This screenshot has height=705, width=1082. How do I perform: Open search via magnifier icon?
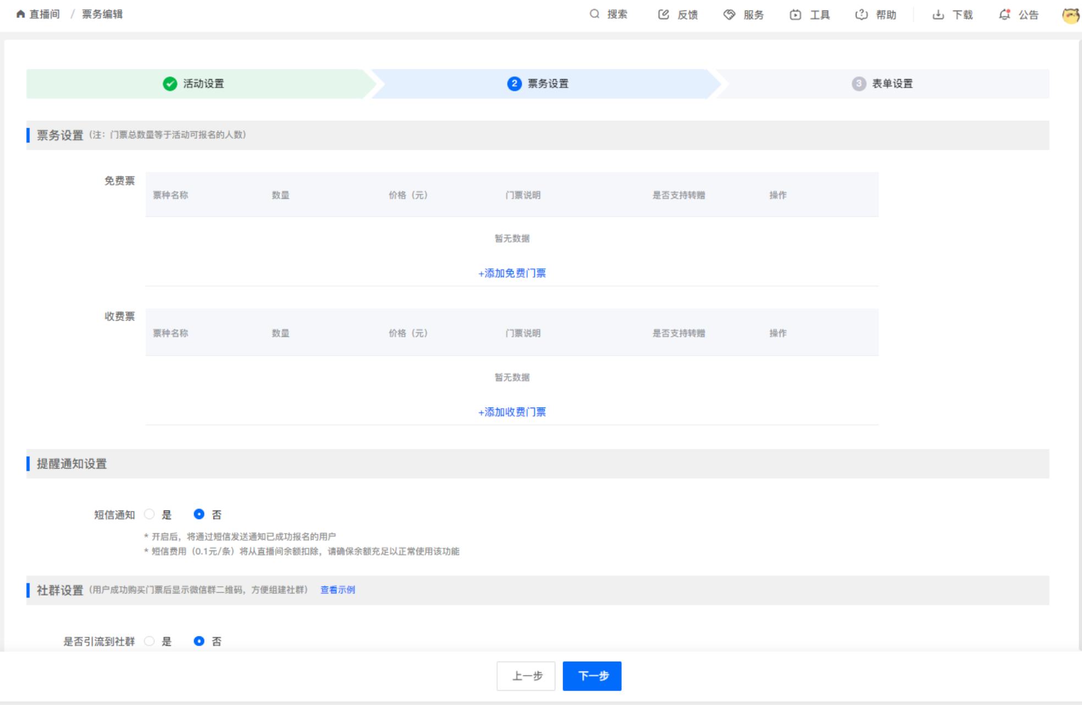tap(594, 14)
